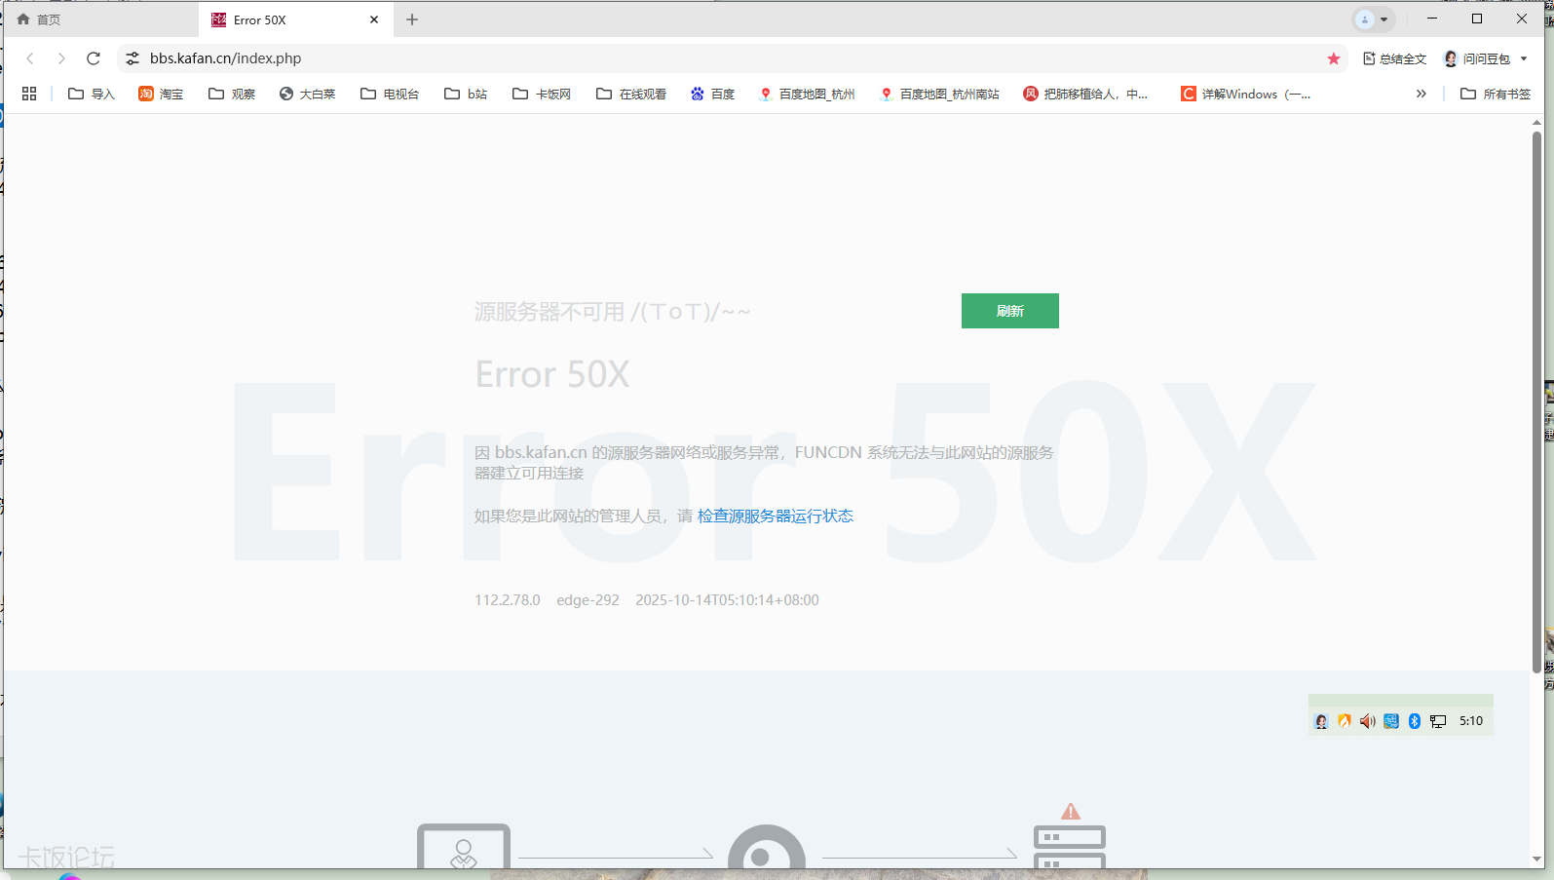The image size is (1554, 880).
Task: Open the profile dropdown in title bar
Action: tap(1374, 19)
